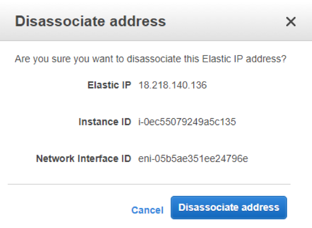
Task: Confirm with the blue Disassociate address button
Action: click(228, 208)
